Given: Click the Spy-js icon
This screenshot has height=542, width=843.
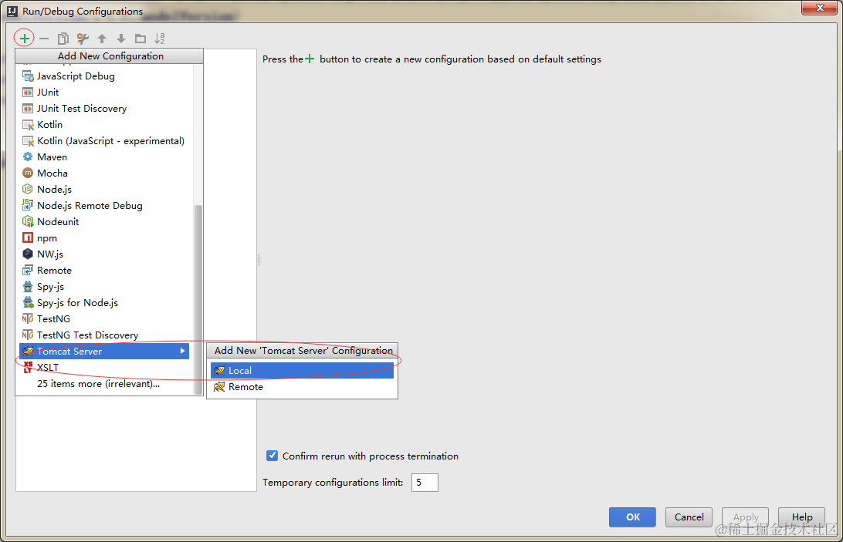Looking at the screenshot, I should [x=28, y=286].
